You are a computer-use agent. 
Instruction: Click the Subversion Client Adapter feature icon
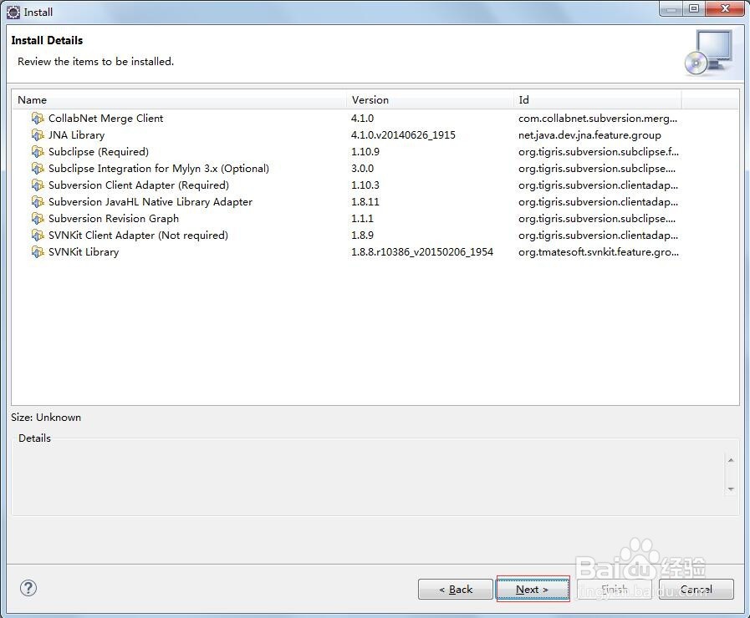[x=38, y=185]
